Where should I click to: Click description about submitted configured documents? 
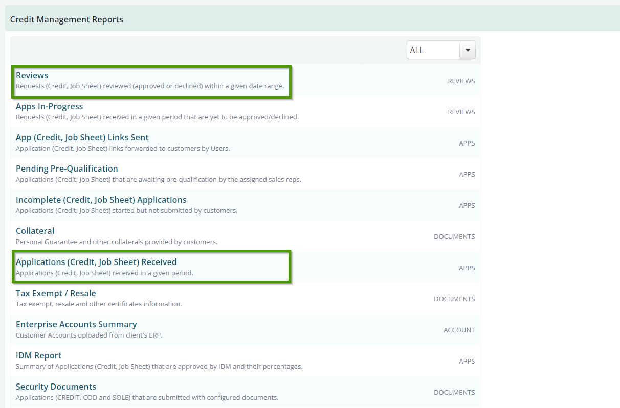pos(147,397)
